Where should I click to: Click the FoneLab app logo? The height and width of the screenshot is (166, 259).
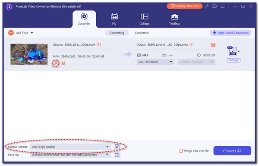pyautogui.click(x=9, y=7)
